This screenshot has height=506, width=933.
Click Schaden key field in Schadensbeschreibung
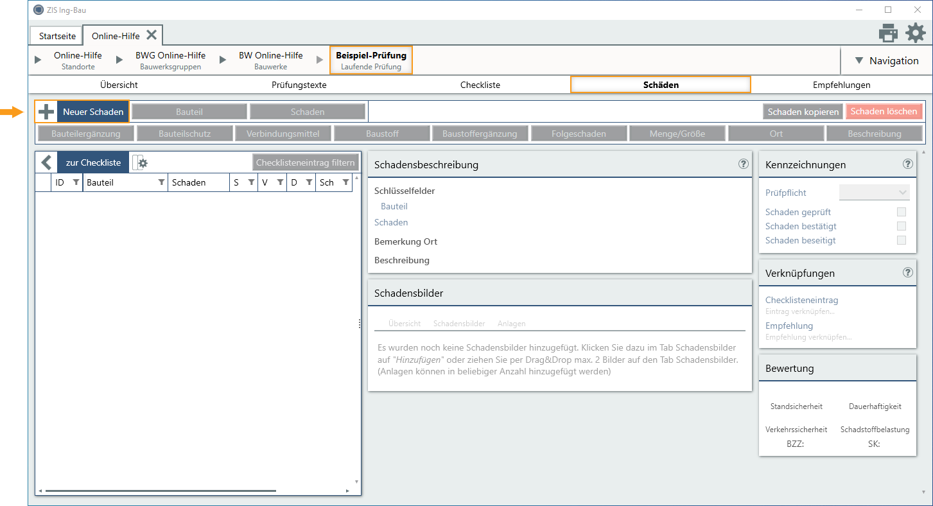point(391,222)
